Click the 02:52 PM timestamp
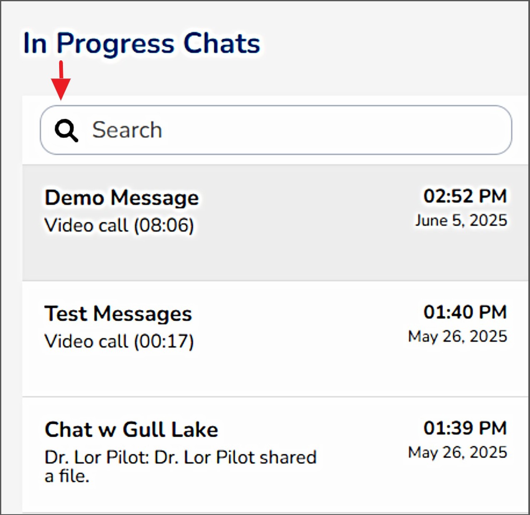 point(465,196)
